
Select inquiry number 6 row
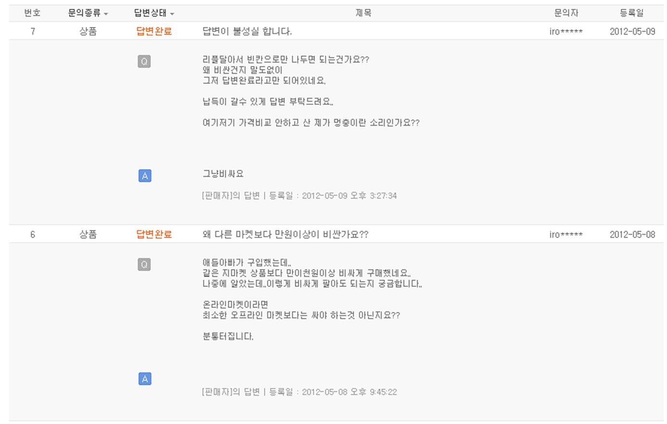tap(336, 234)
